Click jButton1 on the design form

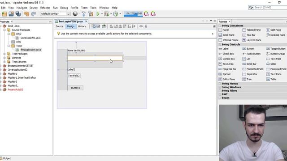coord(75,88)
